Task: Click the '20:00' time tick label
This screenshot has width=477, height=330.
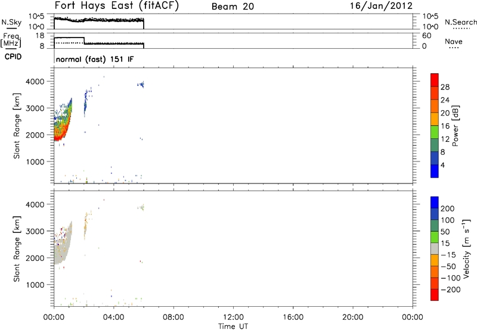Action: click(x=352, y=317)
